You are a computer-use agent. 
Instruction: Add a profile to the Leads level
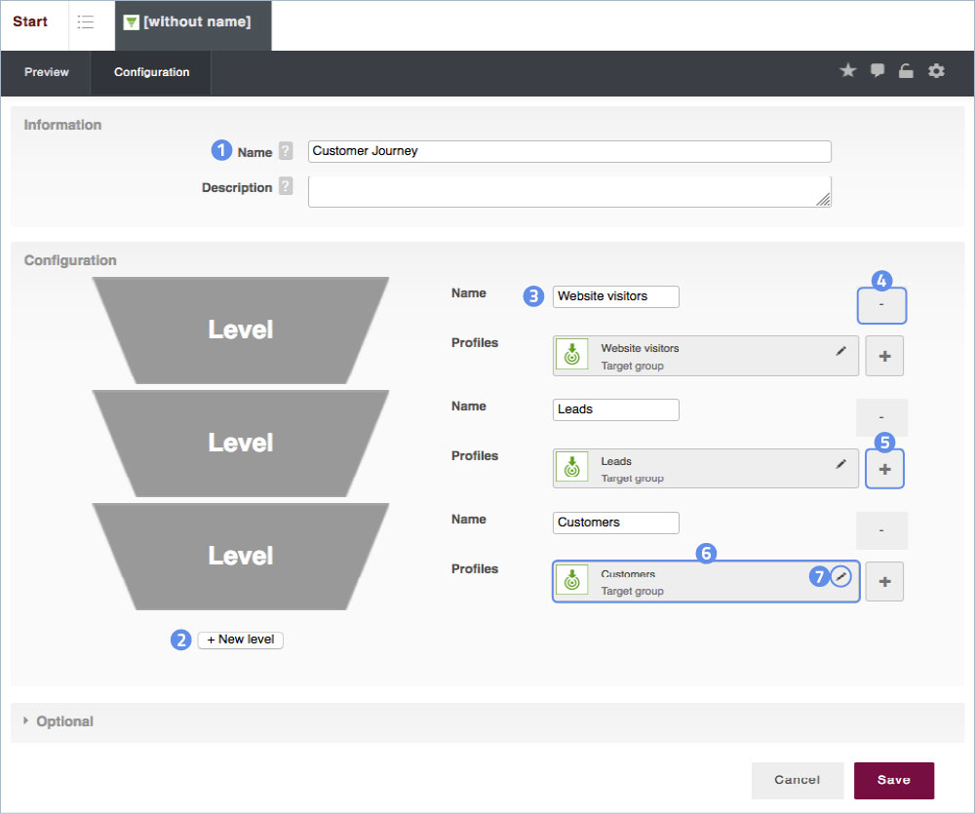tap(884, 469)
